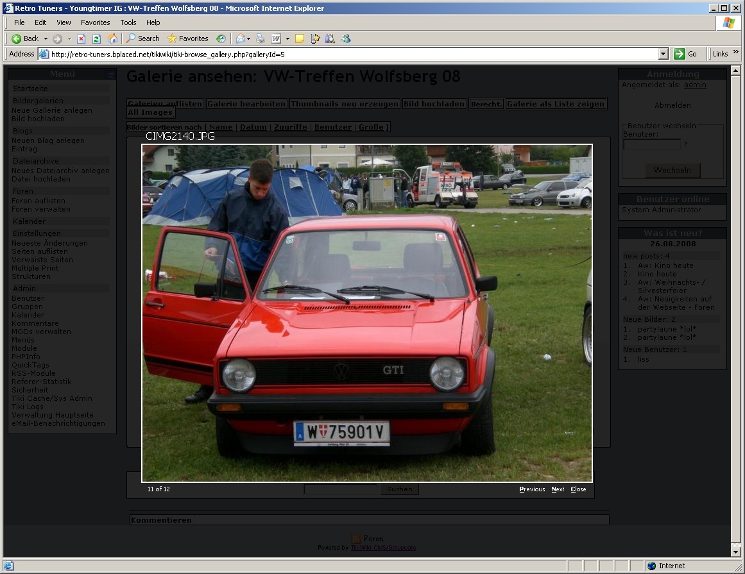Click Galerie als Liste zeigen
745x574 pixels.
pyautogui.click(x=556, y=103)
